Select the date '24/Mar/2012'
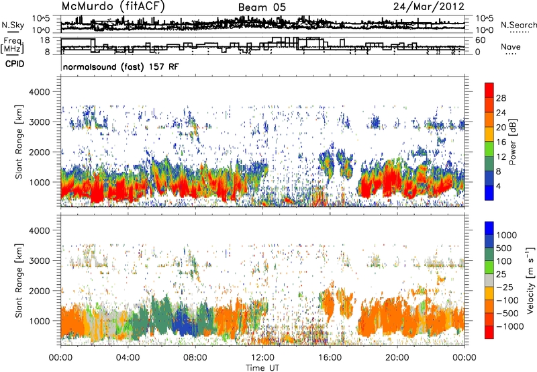Viewport: 537px width, 372px height. [429, 7]
